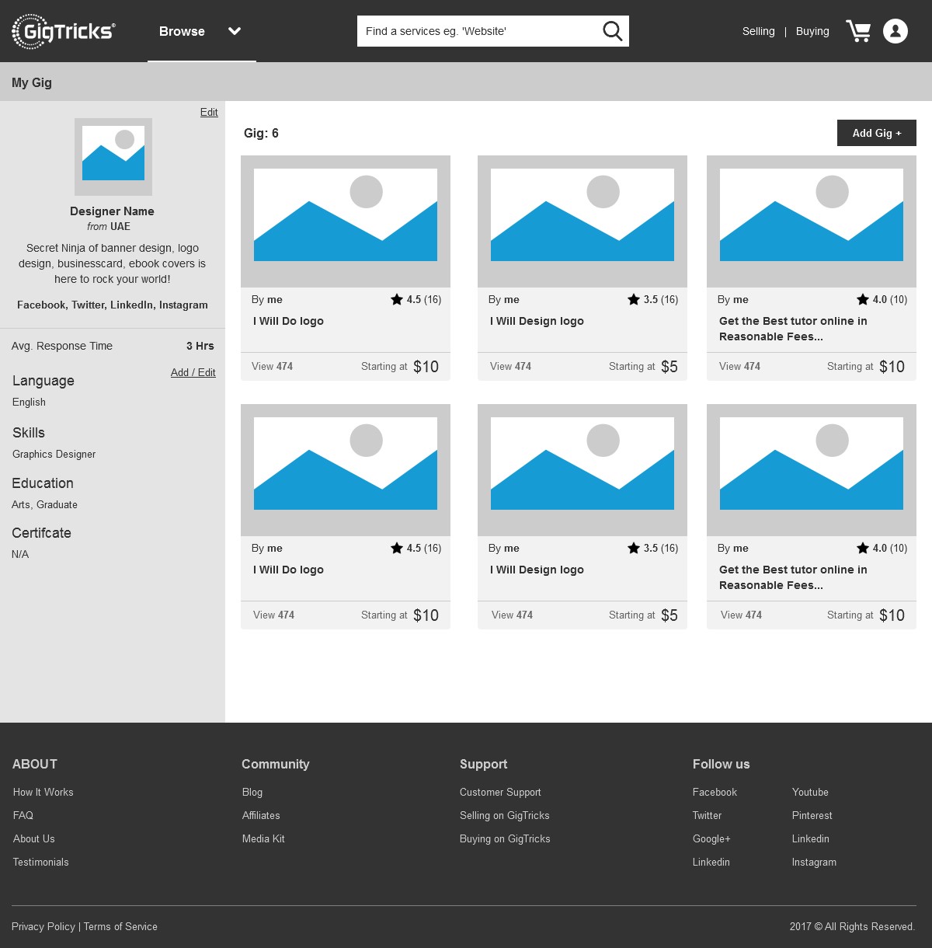Visit Pinterest link under Follow us

pyautogui.click(x=812, y=816)
